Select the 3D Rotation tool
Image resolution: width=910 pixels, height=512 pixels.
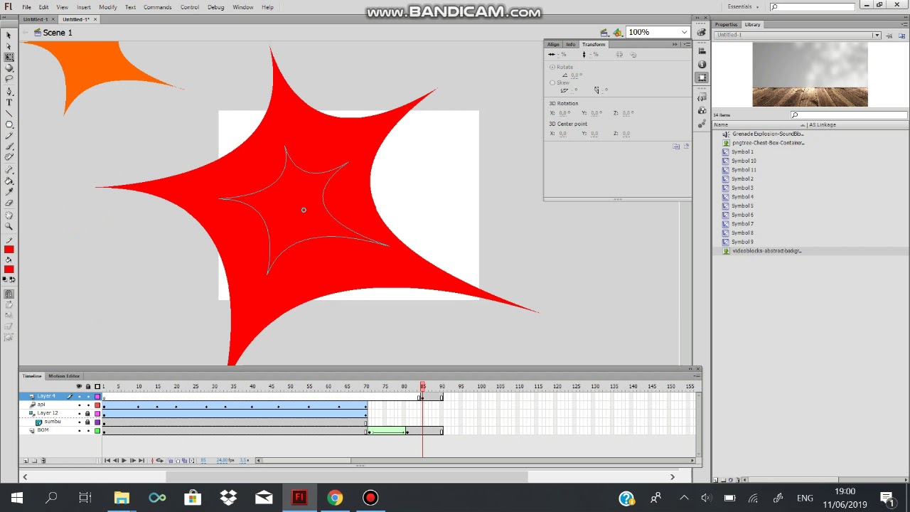(9, 68)
